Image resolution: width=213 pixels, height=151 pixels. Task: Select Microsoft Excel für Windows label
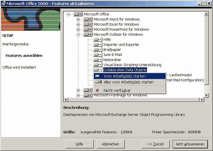click(116, 24)
